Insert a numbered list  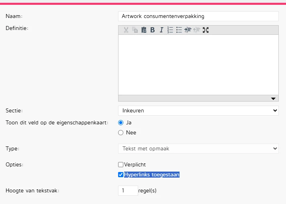click(170, 30)
